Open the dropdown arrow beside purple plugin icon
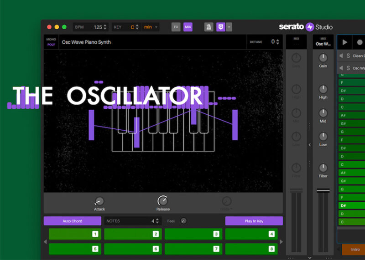Screen dimensions: 365x260 (229, 27)
